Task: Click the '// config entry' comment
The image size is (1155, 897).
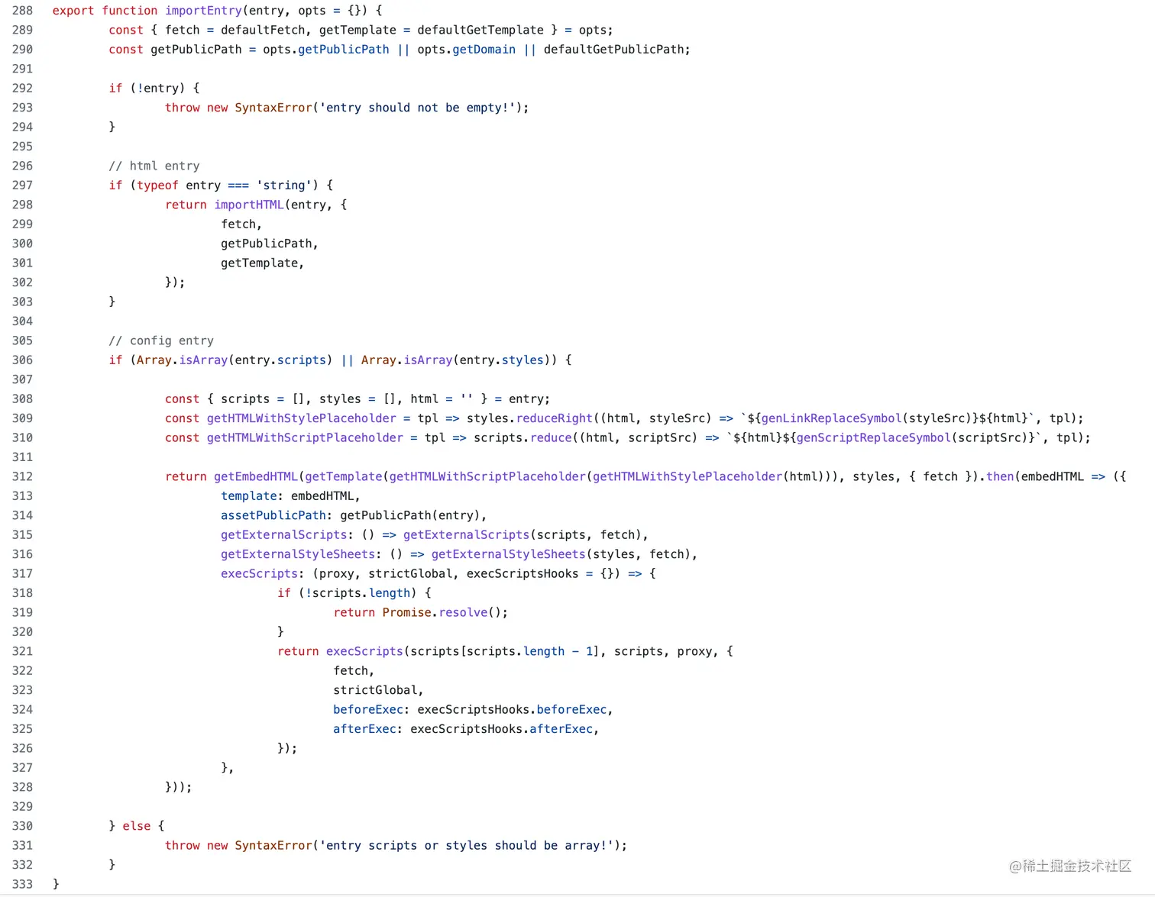Action: 161,340
